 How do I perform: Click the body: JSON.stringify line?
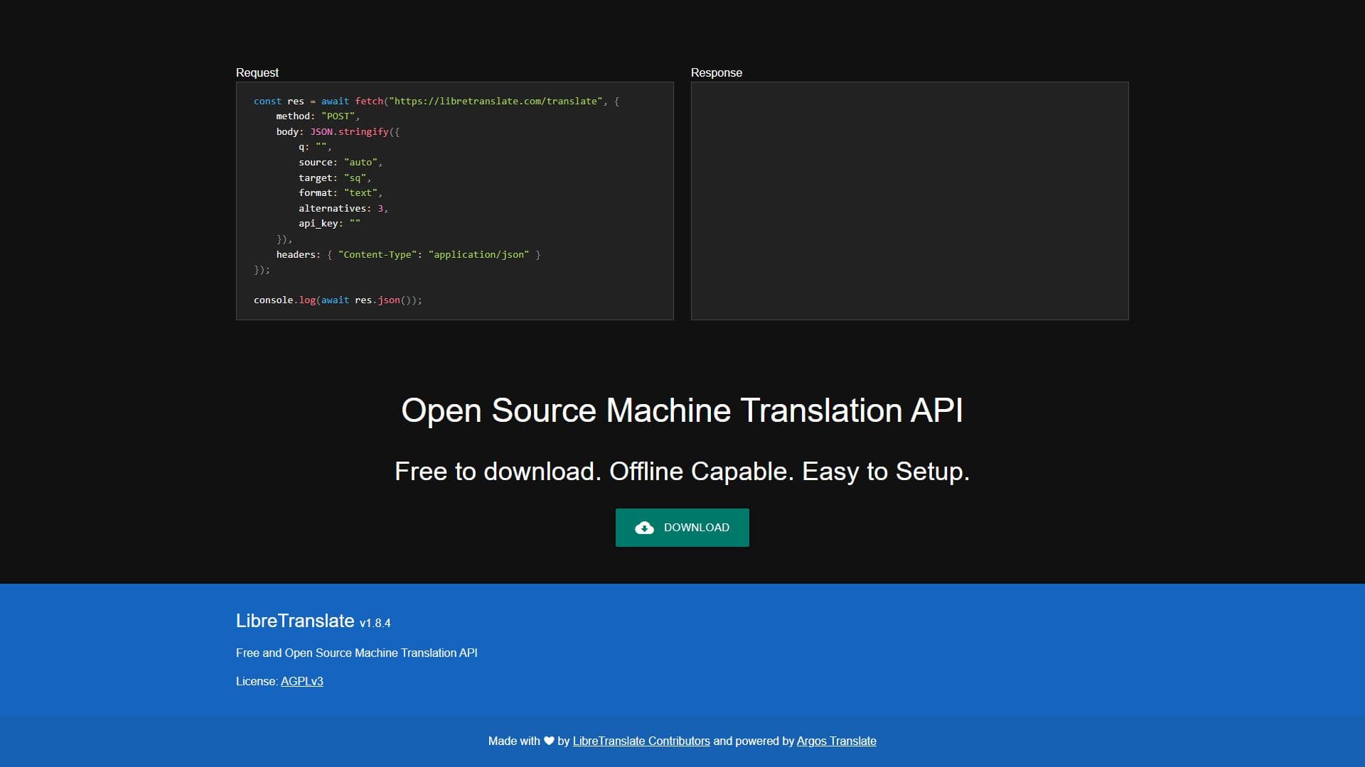click(x=338, y=132)
